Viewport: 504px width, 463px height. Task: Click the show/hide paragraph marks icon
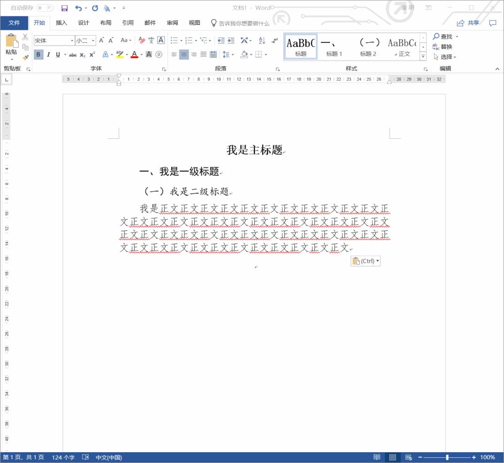[275, 40]
